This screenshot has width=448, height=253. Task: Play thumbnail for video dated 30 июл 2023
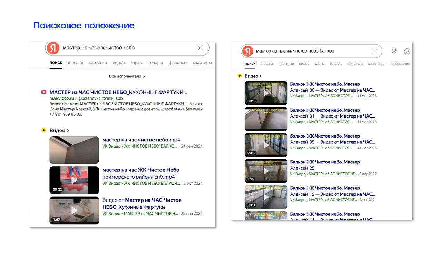(x=266, y=145)
